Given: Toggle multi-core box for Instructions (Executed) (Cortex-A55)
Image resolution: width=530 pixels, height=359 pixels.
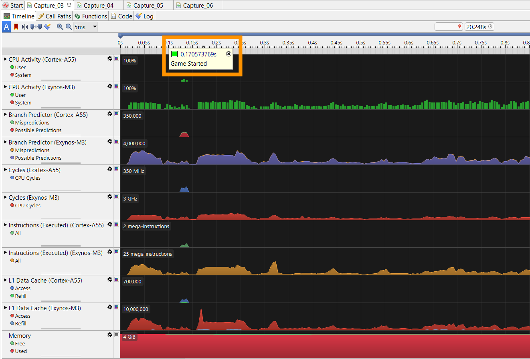Looking at the screenshot, I should pyautogui.click(x=117, y=224).
